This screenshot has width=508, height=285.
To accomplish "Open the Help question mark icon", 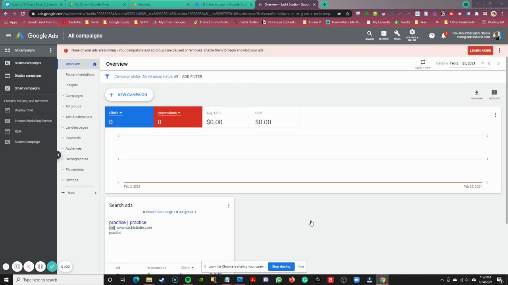I will tap(432, 36).
